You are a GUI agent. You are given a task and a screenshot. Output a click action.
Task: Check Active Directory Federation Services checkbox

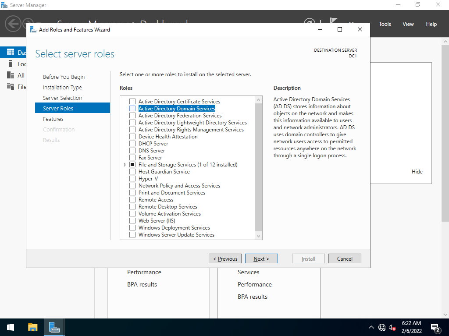point(132,115)
